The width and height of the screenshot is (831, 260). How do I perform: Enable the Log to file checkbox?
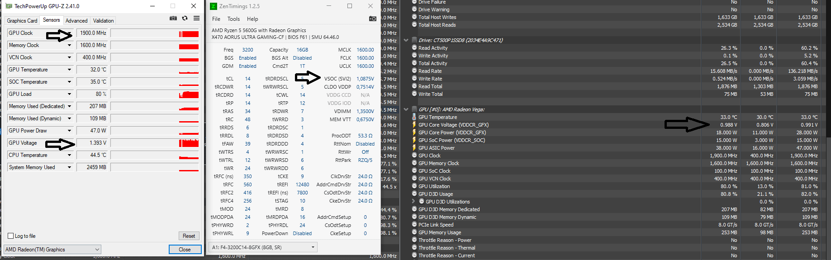(x=11, y=236)
